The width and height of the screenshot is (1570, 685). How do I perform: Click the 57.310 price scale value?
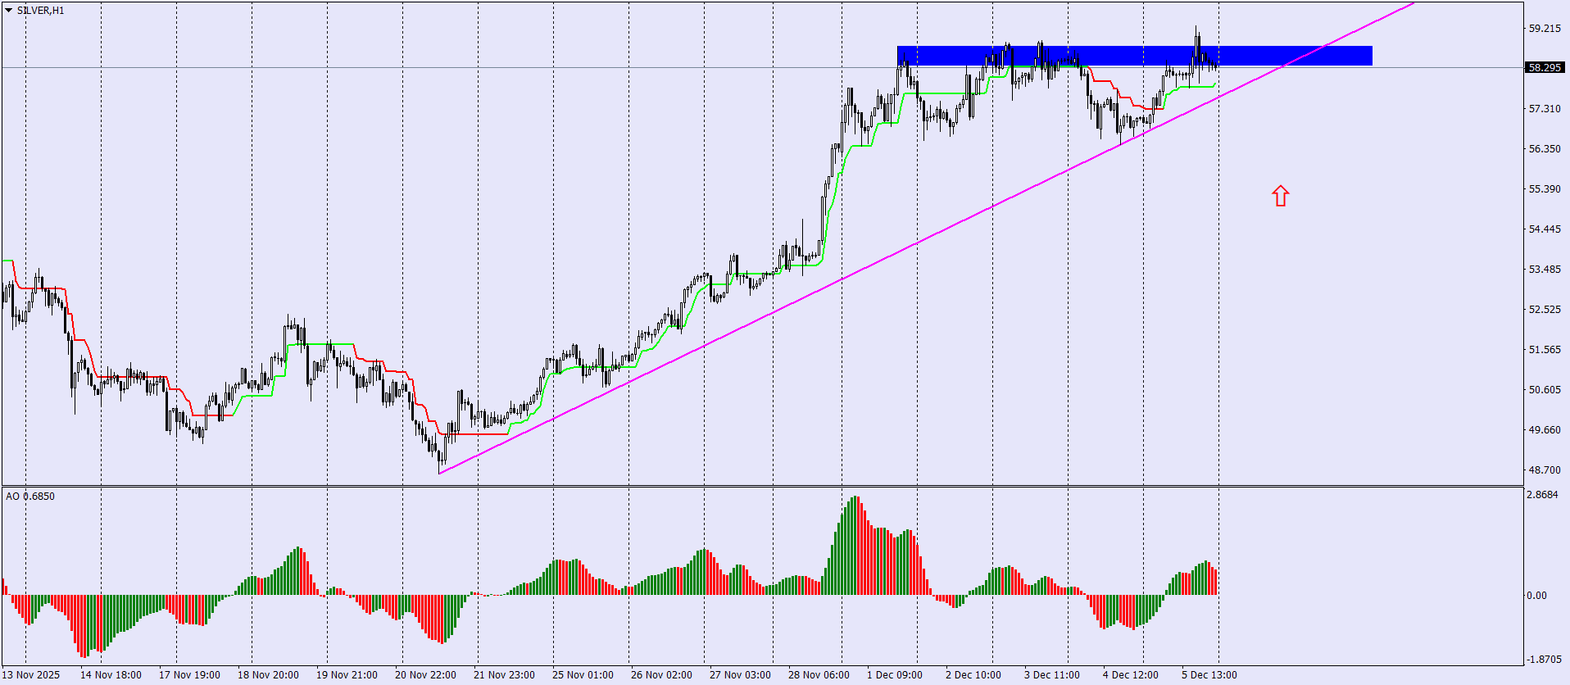(x=1545, y=109)
